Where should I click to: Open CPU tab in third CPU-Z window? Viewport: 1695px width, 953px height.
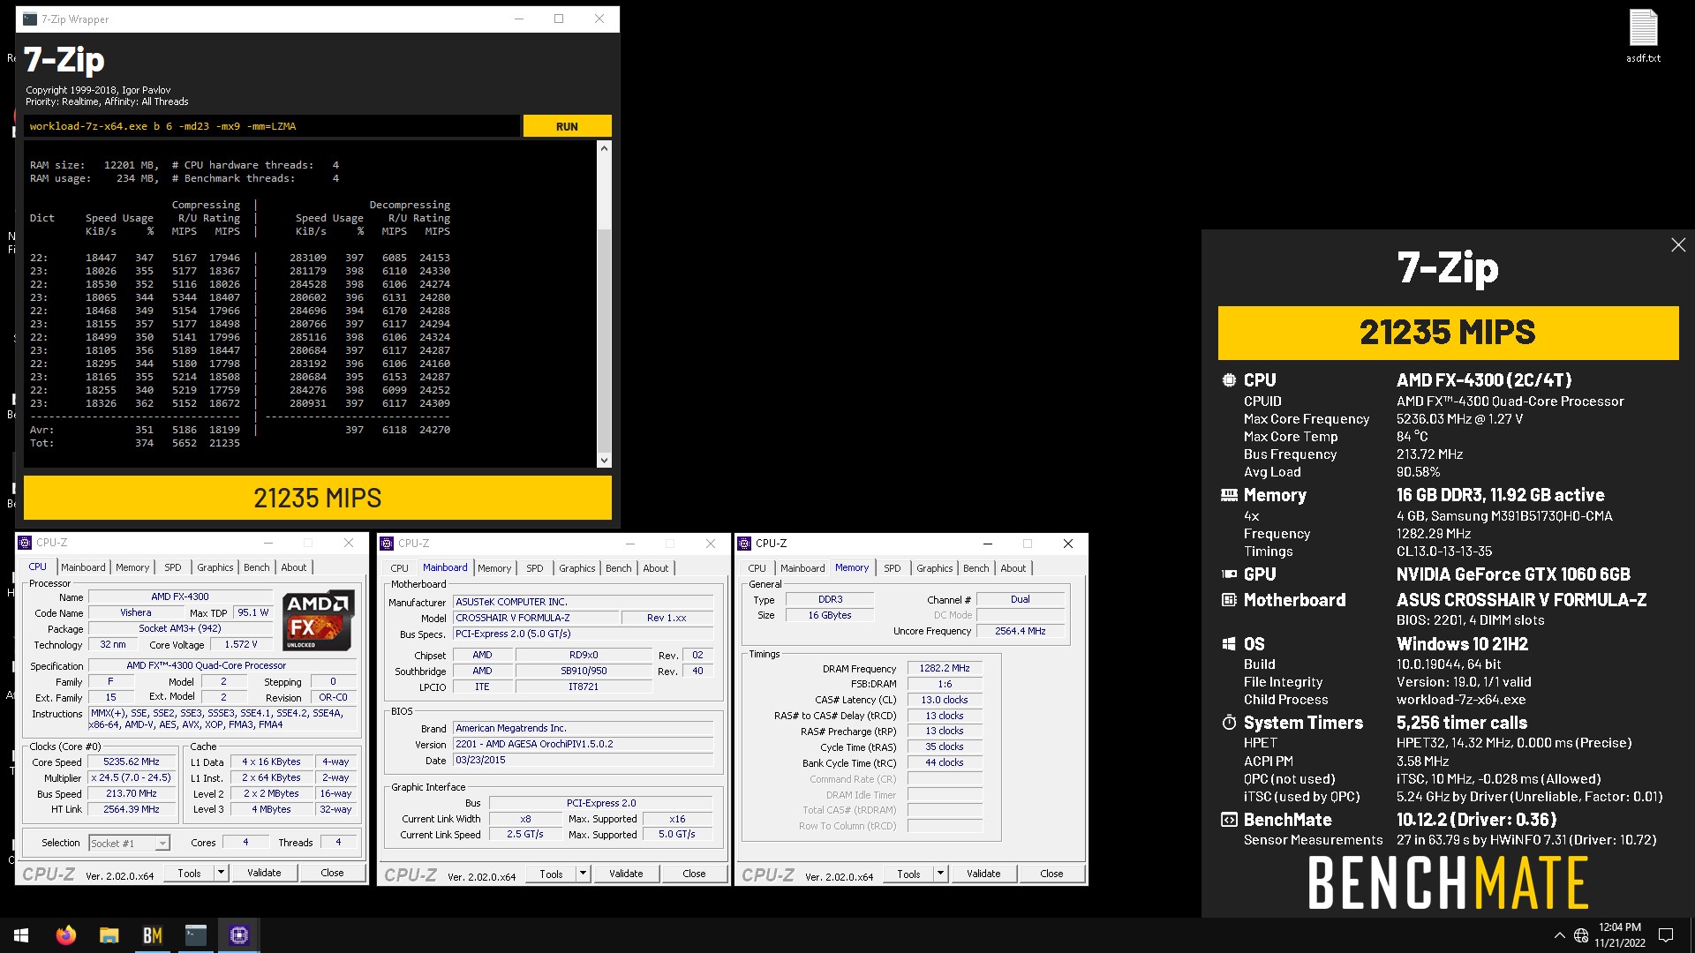point(757,568)
